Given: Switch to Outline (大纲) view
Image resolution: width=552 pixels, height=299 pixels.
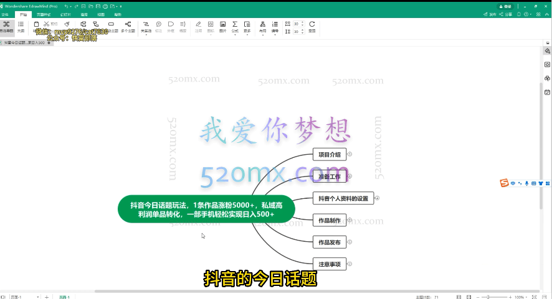Looking at the screenshot, I should tap(21, 27).
